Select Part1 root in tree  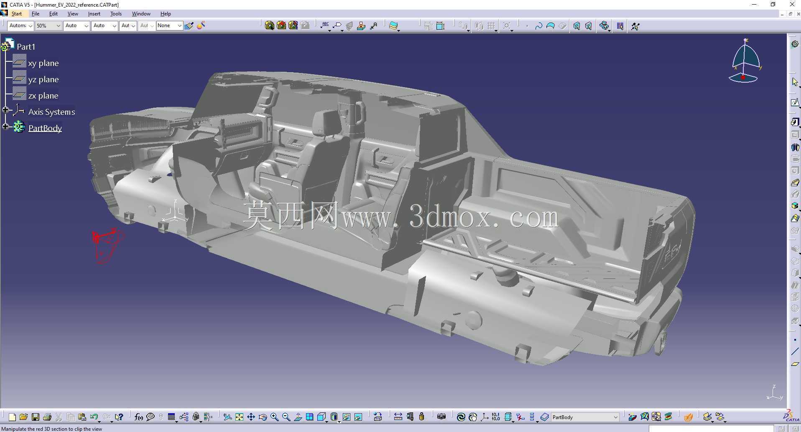(x=26, y=47)
